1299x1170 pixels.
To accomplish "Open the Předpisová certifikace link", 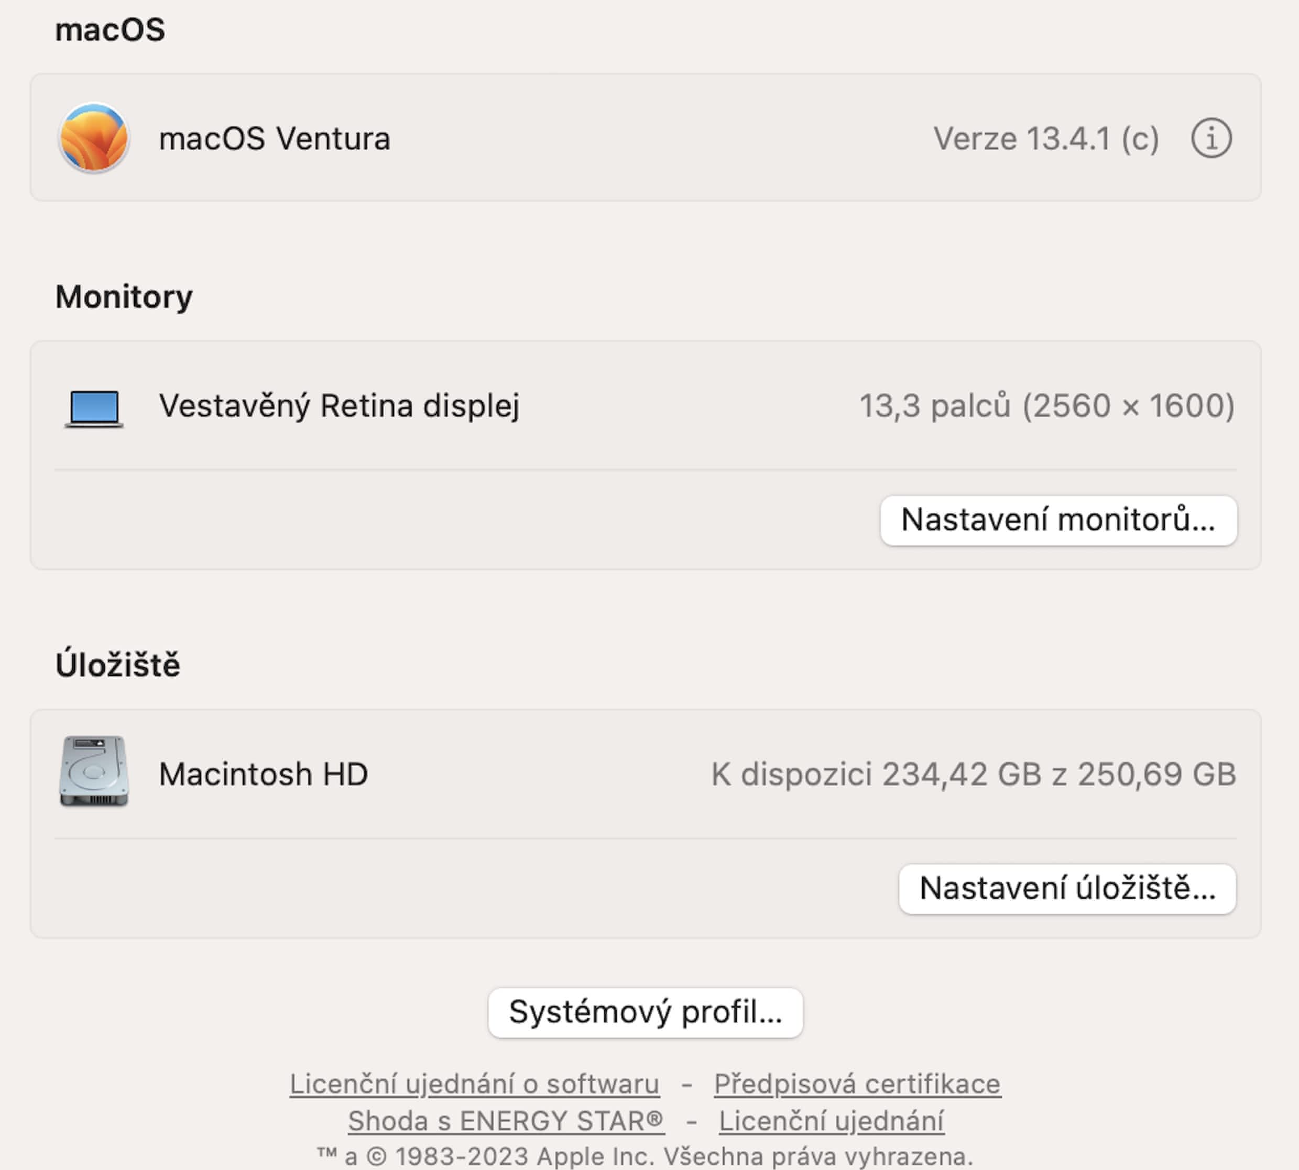I will [857, 1084].
